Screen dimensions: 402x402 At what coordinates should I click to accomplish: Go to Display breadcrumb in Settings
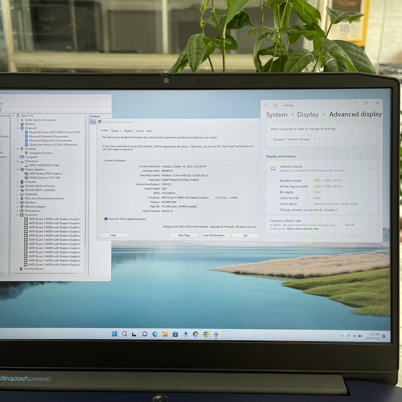308,115
